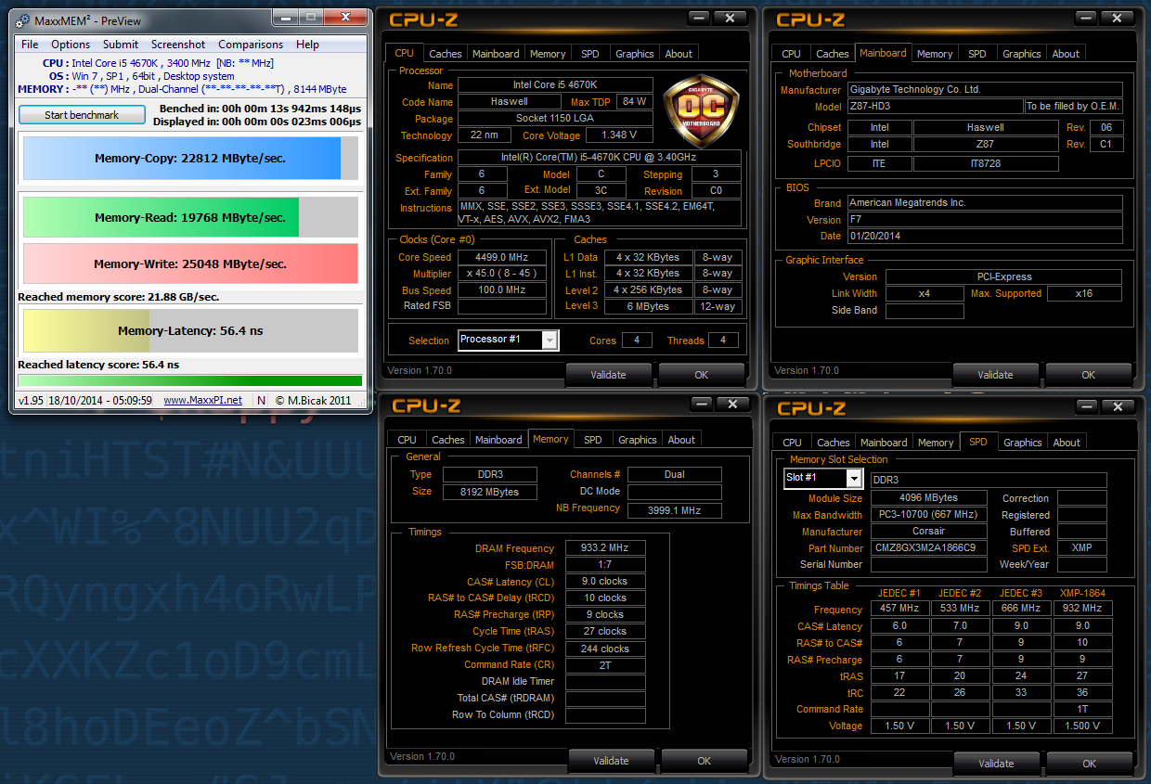This screenshot has height=784, width=1151.
Task: Open the Options menu in MaxxMEM
Action: click(x=71, y=45)
